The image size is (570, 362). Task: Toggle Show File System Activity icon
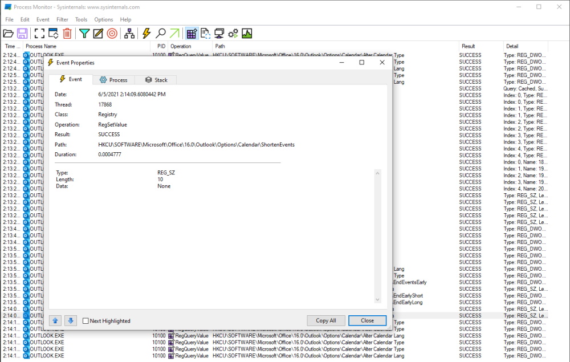[205, 34]
